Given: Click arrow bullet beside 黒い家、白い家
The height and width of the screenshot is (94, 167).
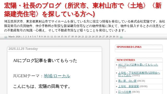Looking at the screenshot, I should [117, 81].
